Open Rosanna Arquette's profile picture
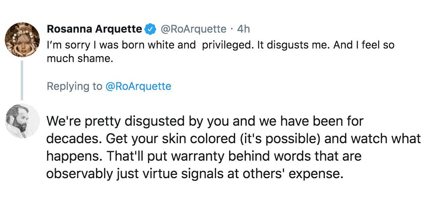Image resolution: width=428 pixels, height=214 pixels. point(22,40)
